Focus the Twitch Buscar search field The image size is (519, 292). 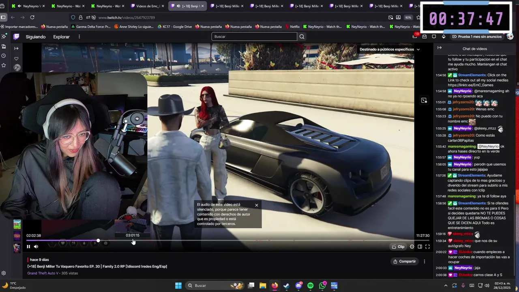point(254,36)
